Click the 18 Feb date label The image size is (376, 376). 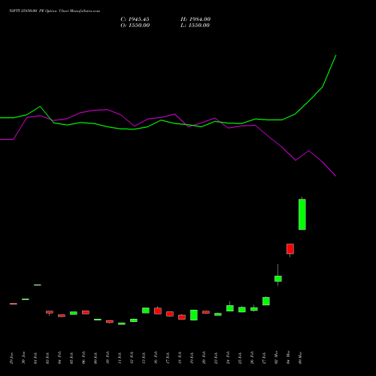point(180,358)
